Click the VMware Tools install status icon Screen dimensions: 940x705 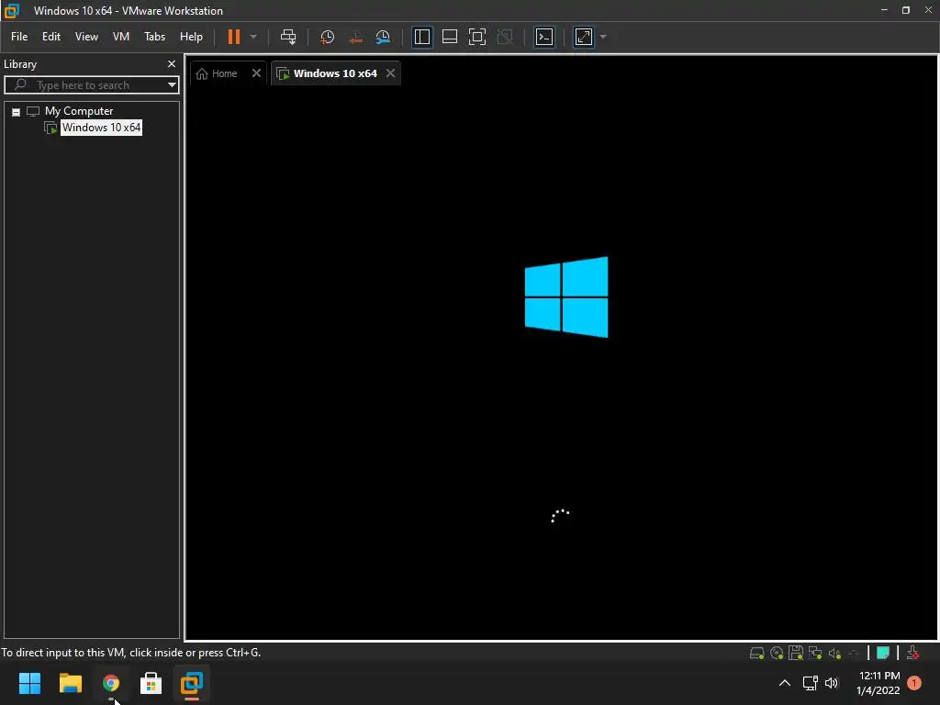click(x=912, y=653)
